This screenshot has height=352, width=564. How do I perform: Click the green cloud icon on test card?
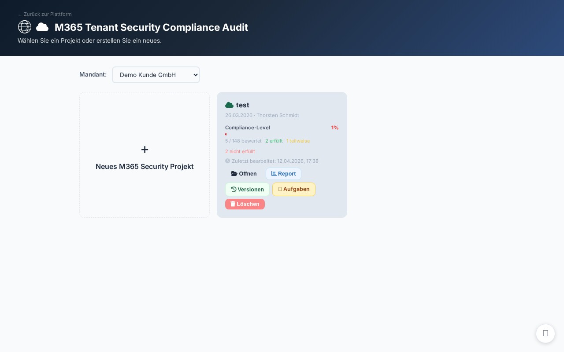[229, 105]
